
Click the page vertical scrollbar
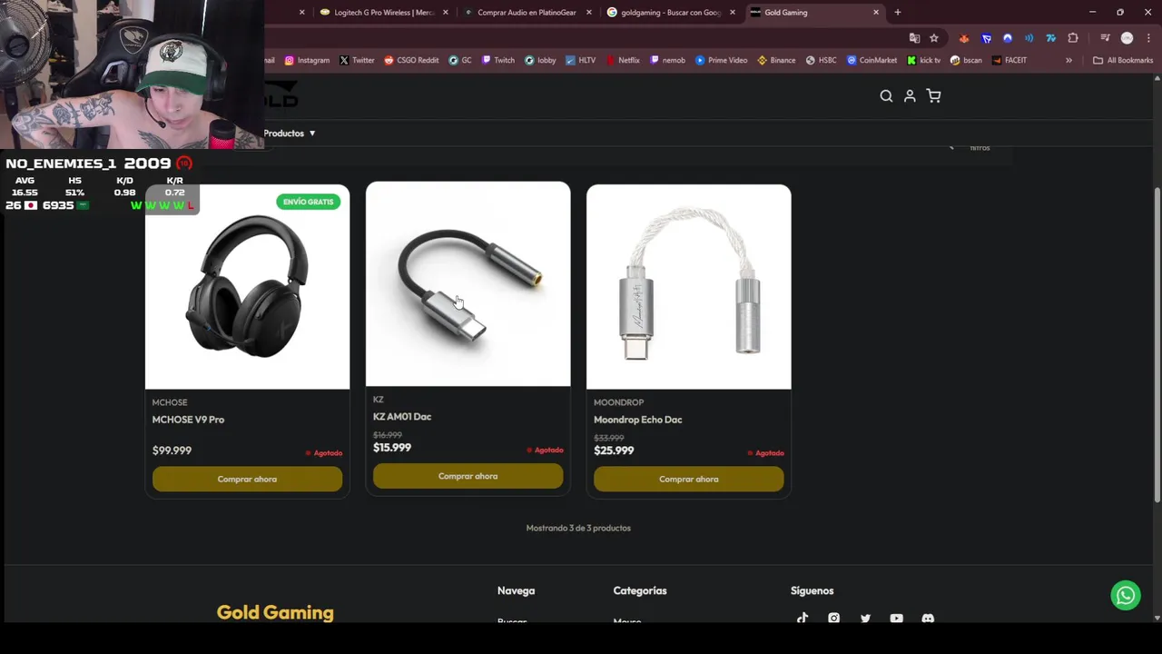pos(1157,345)
